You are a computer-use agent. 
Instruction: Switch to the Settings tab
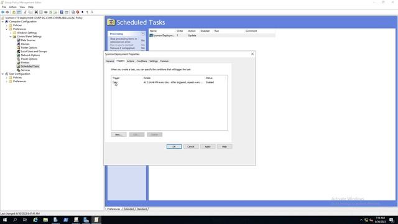click(x=154, y=61)
